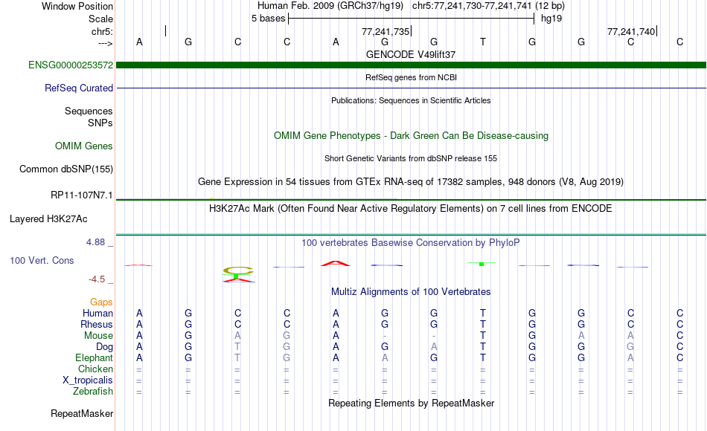Click the Chicken alignment row label
707x431 pixels.
[x=95, y=369]
